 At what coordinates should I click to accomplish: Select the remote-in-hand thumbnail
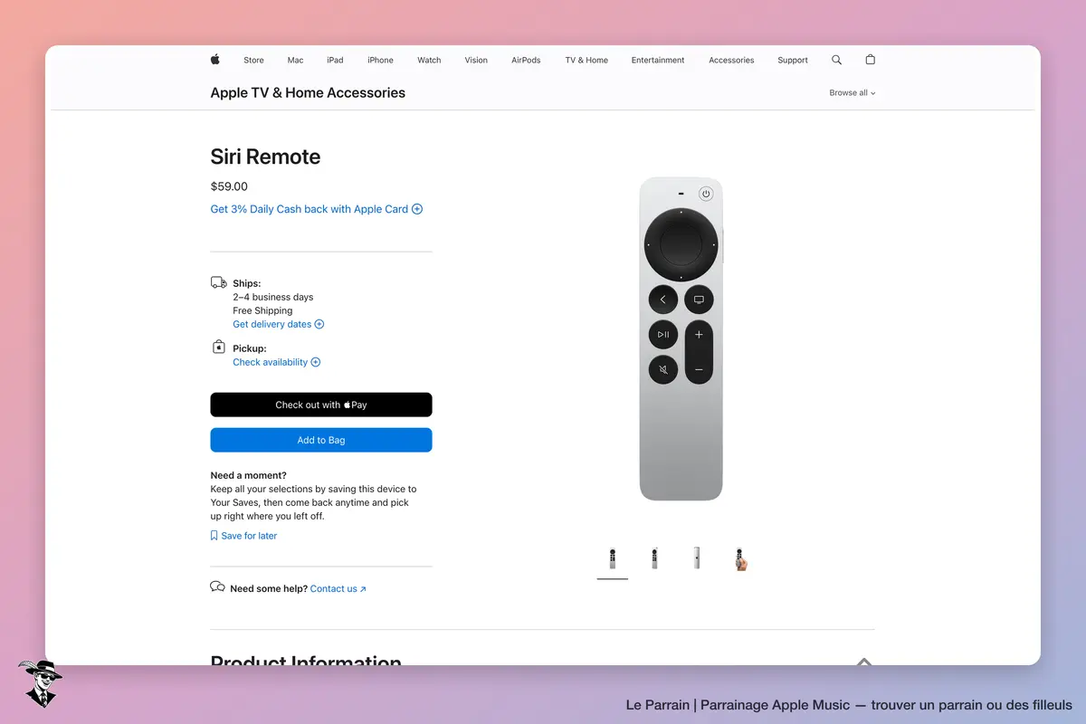pos(739,558)
